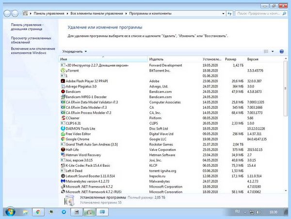
Task: Click the Free Video Editor icon
Action: [x=63, y=134]
